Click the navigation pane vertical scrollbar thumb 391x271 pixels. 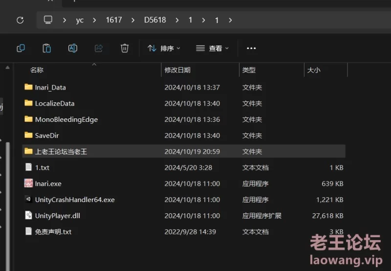coord(8,206)
